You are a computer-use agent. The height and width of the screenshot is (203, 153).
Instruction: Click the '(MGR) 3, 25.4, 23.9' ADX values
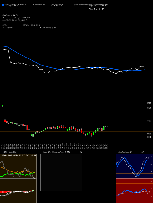(31, 25)
